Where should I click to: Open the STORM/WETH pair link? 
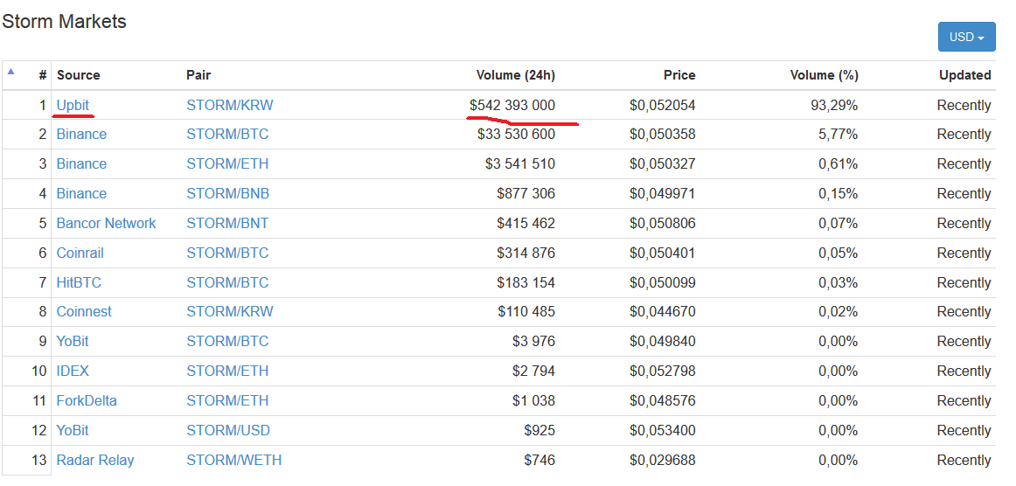pyautogui.click(x=234, y=461)
